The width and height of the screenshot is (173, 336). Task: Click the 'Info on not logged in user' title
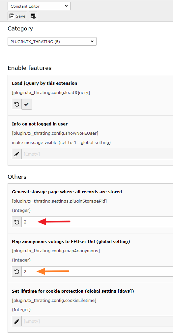click(x=40, y=124)
